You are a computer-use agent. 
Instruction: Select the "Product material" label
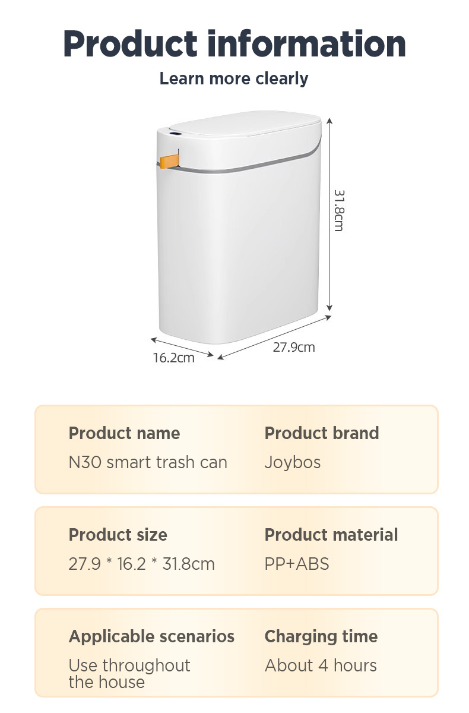tap(331, 535)
